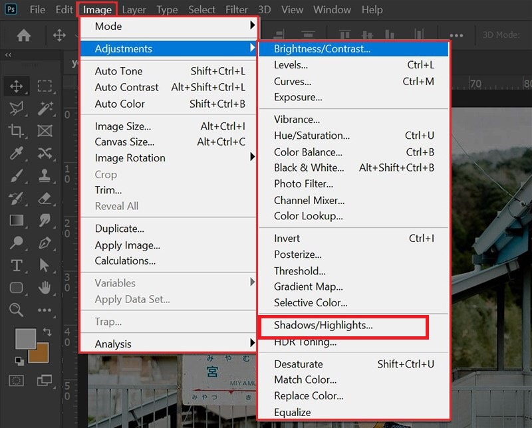Select the Polygonal Lasso tool
The height and width of the screenshot is (428, 532).
[16, 108]
